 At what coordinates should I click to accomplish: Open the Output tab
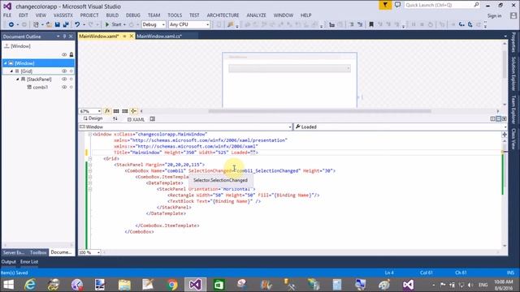coord(8,261)
